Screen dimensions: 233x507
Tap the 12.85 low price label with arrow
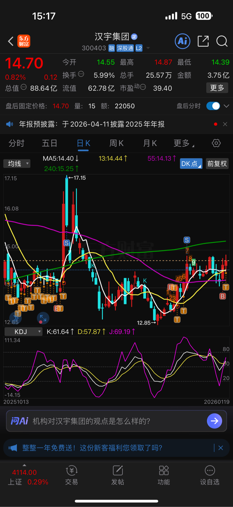tap(147, 323)
